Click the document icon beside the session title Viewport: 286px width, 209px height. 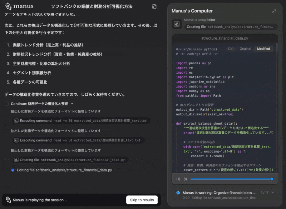154,6
